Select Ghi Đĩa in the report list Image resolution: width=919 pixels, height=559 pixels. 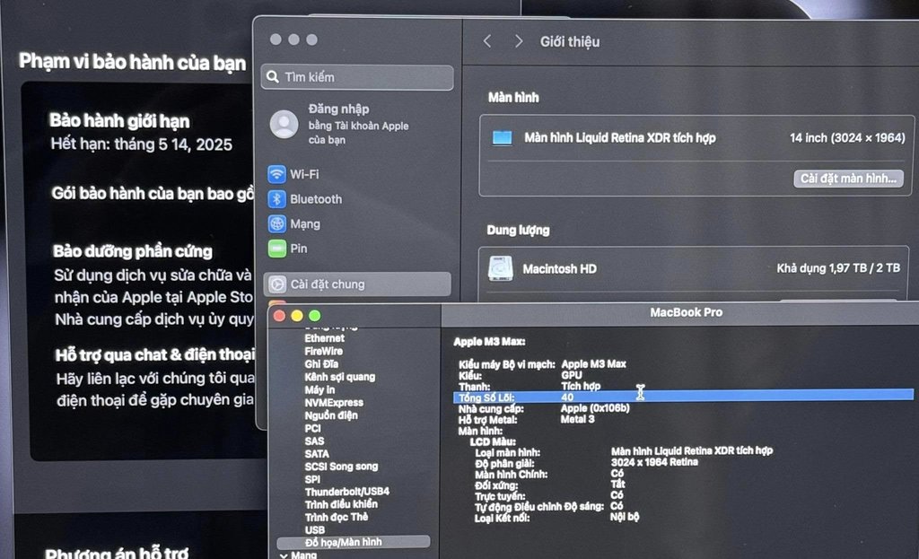click(x=321, y=364)
